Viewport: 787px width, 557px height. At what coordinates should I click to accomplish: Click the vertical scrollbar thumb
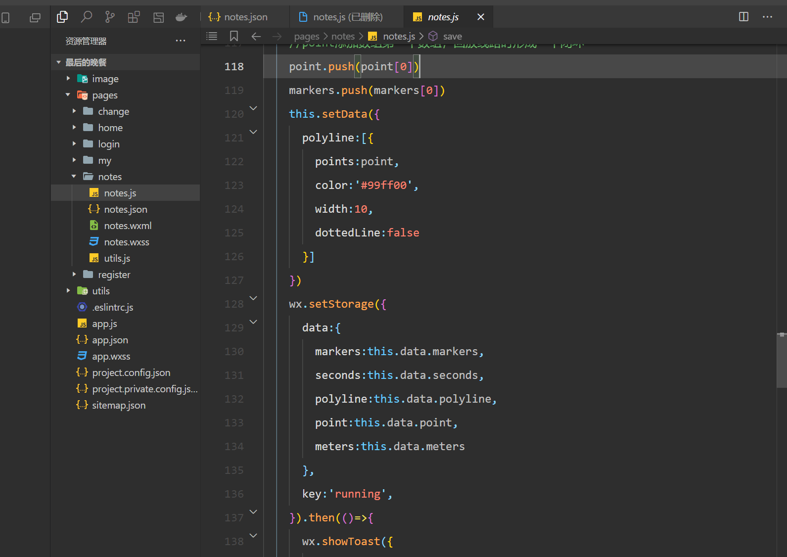tap(782, 361)
